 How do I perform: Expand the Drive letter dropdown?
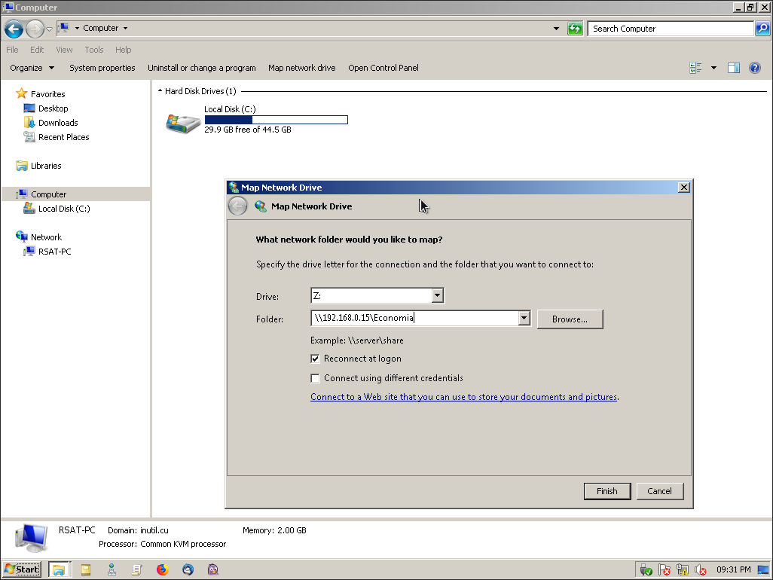click(x=437, y=295)
